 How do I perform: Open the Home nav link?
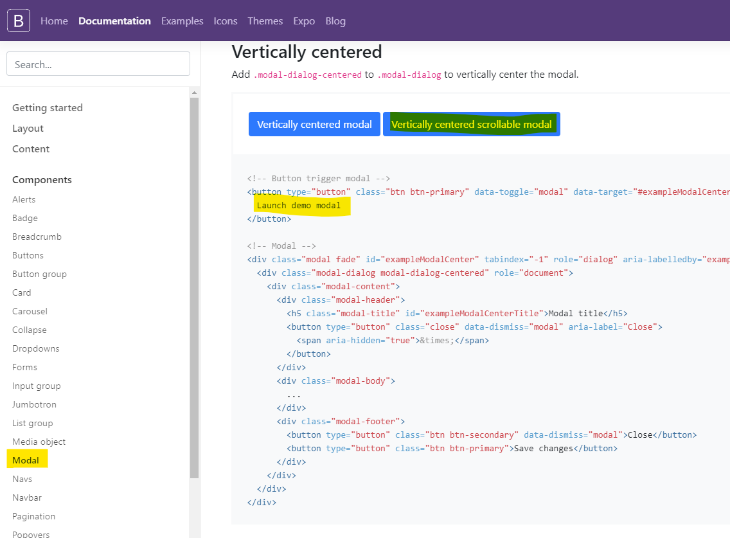(54, 21)
